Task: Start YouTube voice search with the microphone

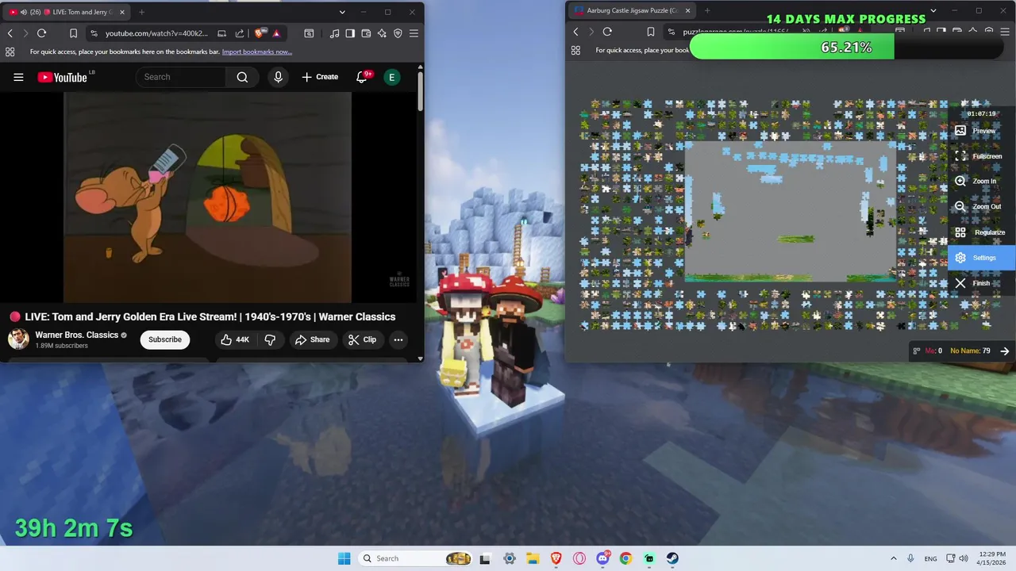Action: click(x=278, y=77)
